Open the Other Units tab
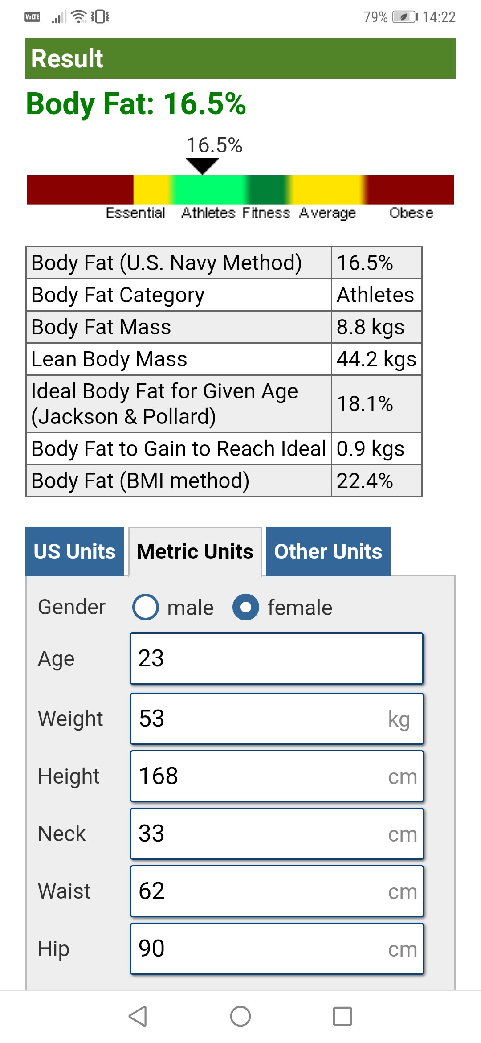481x1043 pixels. click(328, 551)
